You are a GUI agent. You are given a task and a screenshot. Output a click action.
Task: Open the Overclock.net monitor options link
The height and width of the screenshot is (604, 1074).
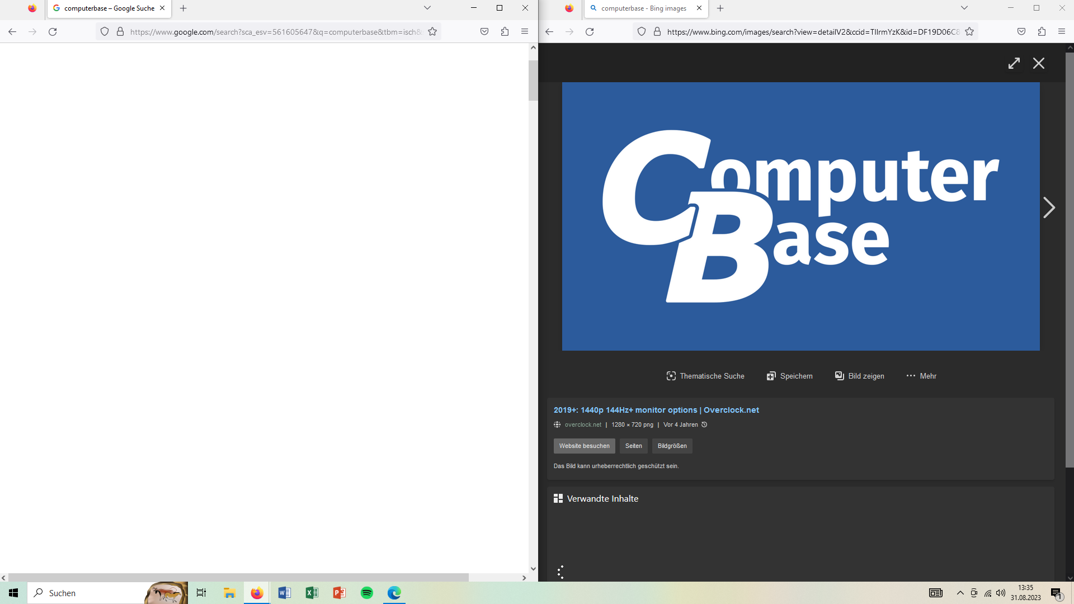pyautogui.click(x=656, y=410)
